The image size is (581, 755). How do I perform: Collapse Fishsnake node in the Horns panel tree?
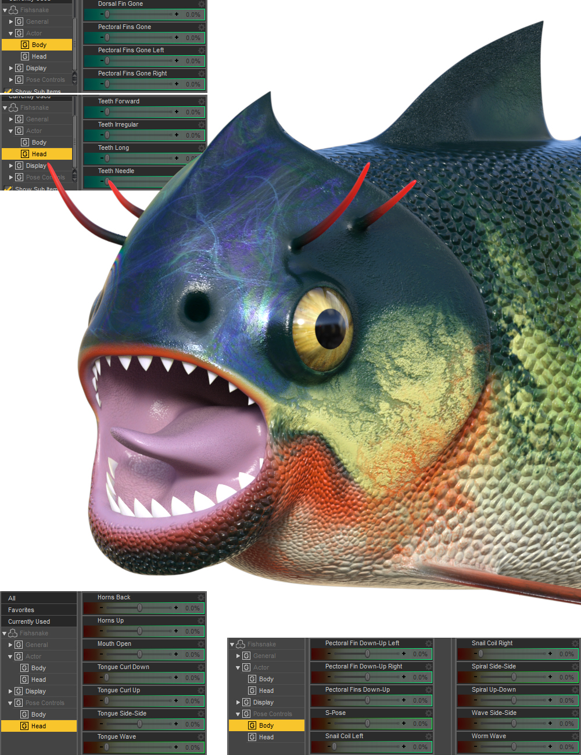5,634
